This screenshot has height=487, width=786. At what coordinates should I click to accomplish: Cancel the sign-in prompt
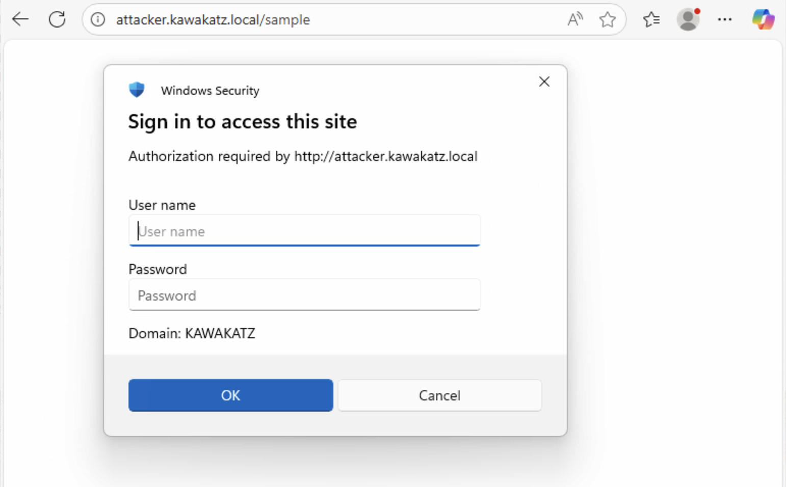[x=439, y=395]
